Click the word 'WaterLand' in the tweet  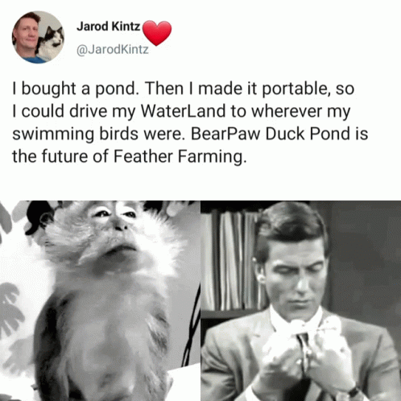coord(183,111)
